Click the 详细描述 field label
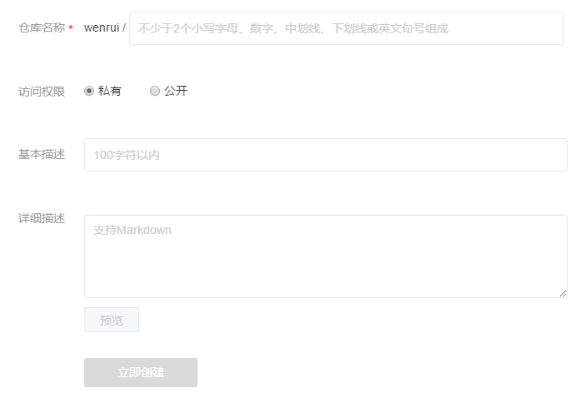The height and width of the screenshot is (403, 580). (x=42, y=219)
